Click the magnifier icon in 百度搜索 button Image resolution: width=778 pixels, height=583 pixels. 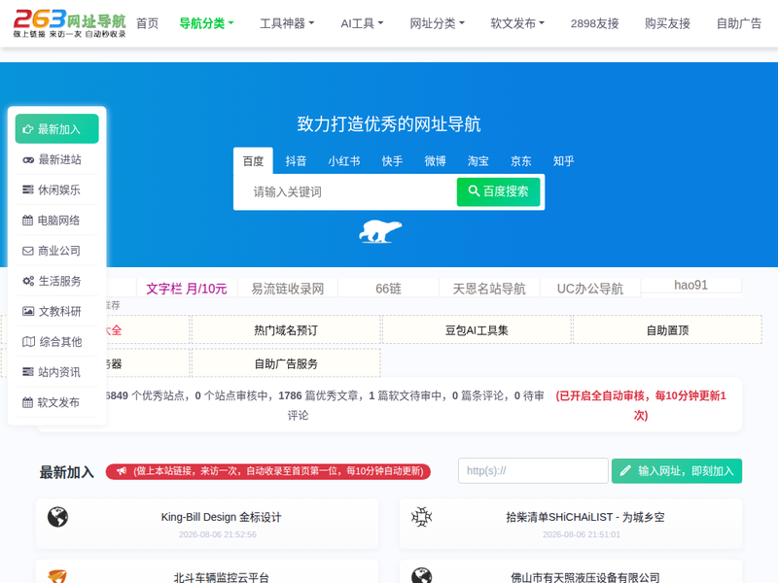tap(474, 190)
